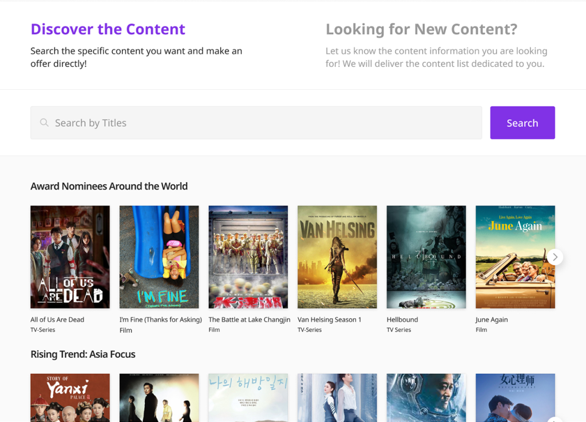This screenshot has width=586, height=422.
Task: Click Award Nominees Around the World heading
Action: tap(109, 186)
